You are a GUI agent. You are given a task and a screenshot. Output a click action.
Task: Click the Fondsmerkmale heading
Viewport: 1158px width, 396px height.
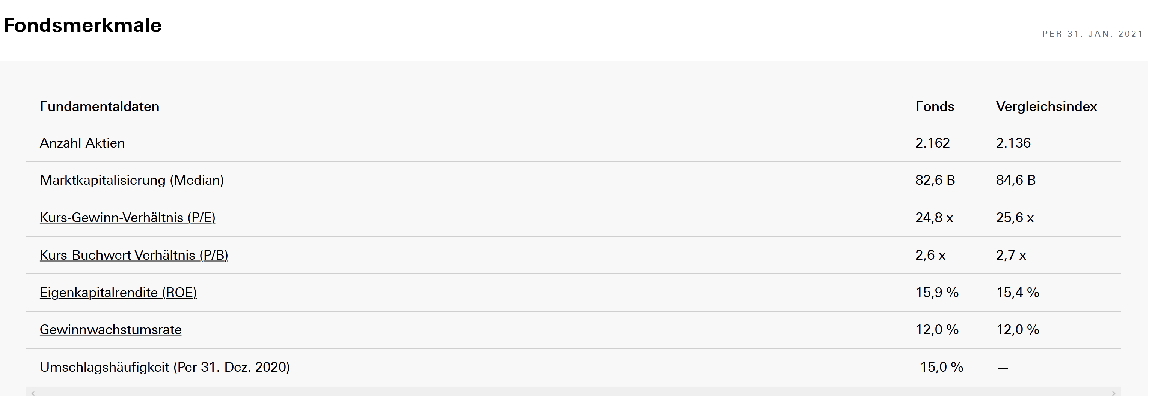[82, 25]
